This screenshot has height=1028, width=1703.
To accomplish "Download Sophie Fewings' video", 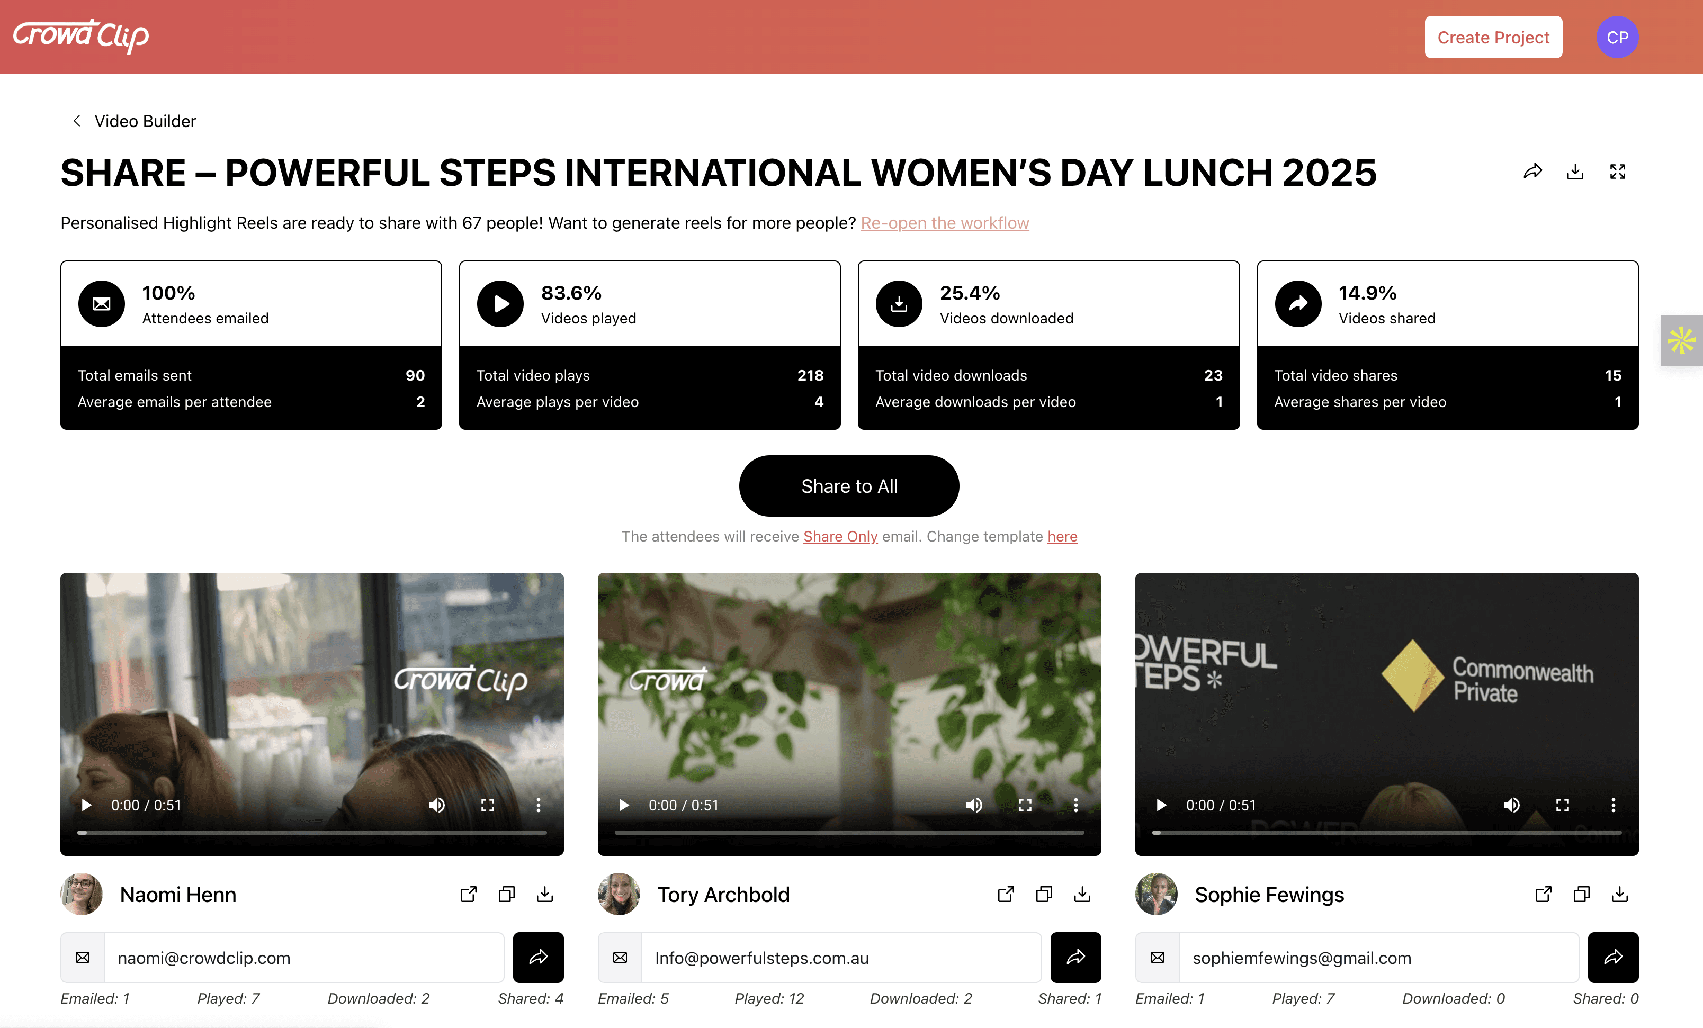I will [x=1619, y=894].
